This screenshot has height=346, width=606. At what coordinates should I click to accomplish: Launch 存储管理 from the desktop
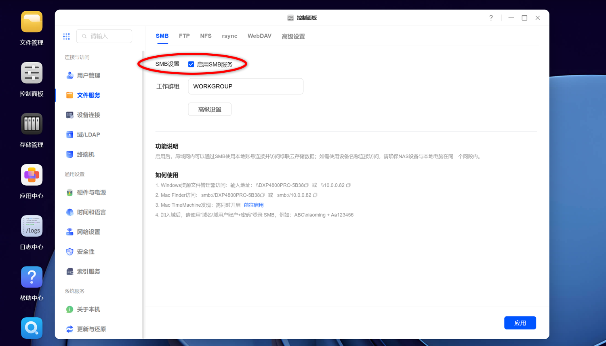(32, 124)
